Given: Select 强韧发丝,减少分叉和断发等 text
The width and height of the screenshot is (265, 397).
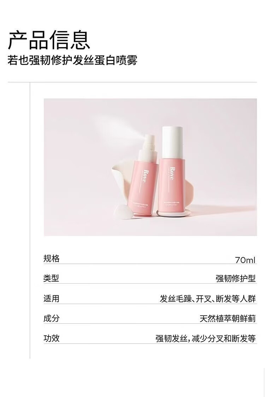Looking at the screenshot, I should pos(206,338).
